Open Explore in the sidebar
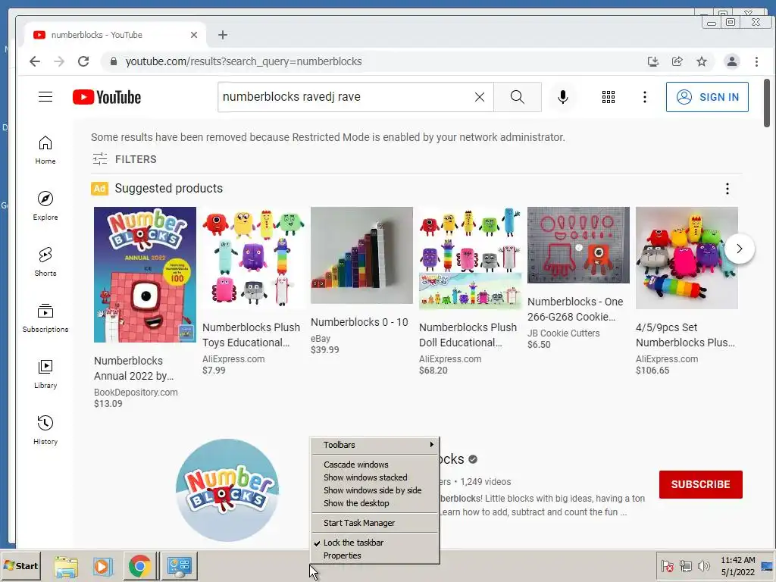The width and height of the screenshot is (776, 582). click(45, 206)
